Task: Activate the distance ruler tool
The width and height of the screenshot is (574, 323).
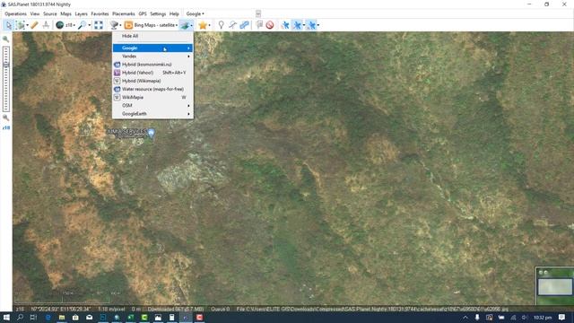Action: pos(34,25)
